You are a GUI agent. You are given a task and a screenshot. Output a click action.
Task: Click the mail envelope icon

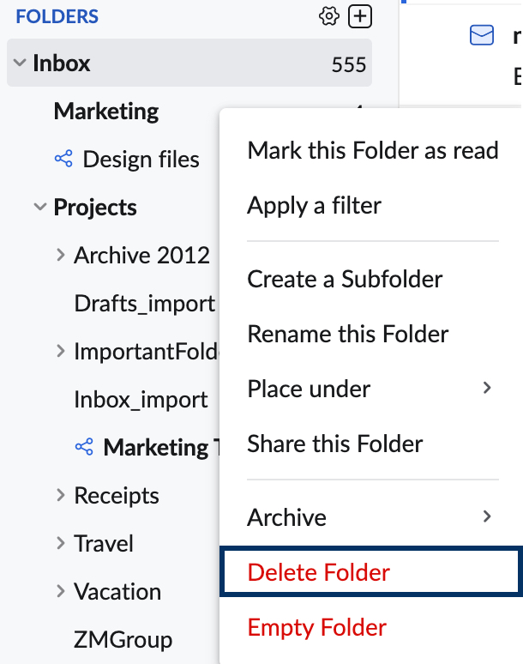coord(482,35)
